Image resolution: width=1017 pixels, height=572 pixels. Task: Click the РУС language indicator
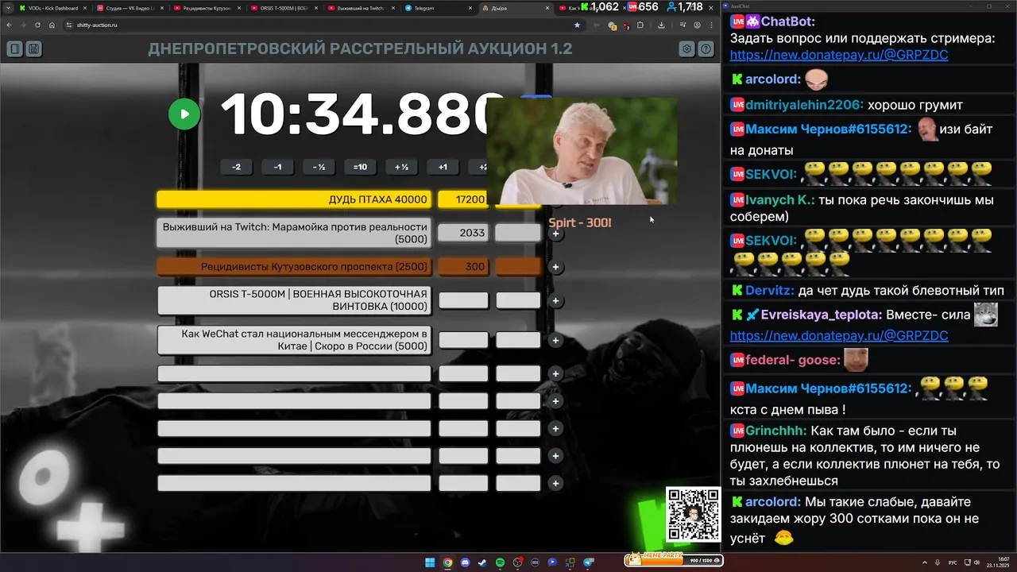953,562
